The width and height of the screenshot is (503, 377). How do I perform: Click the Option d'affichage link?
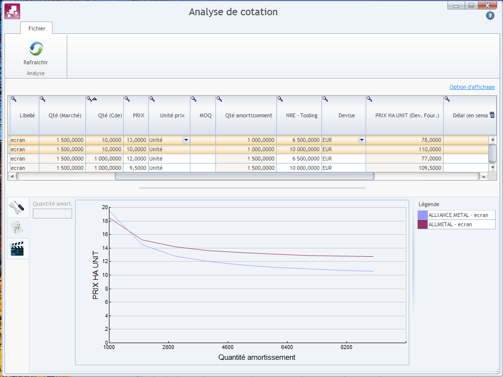[472, 87]
